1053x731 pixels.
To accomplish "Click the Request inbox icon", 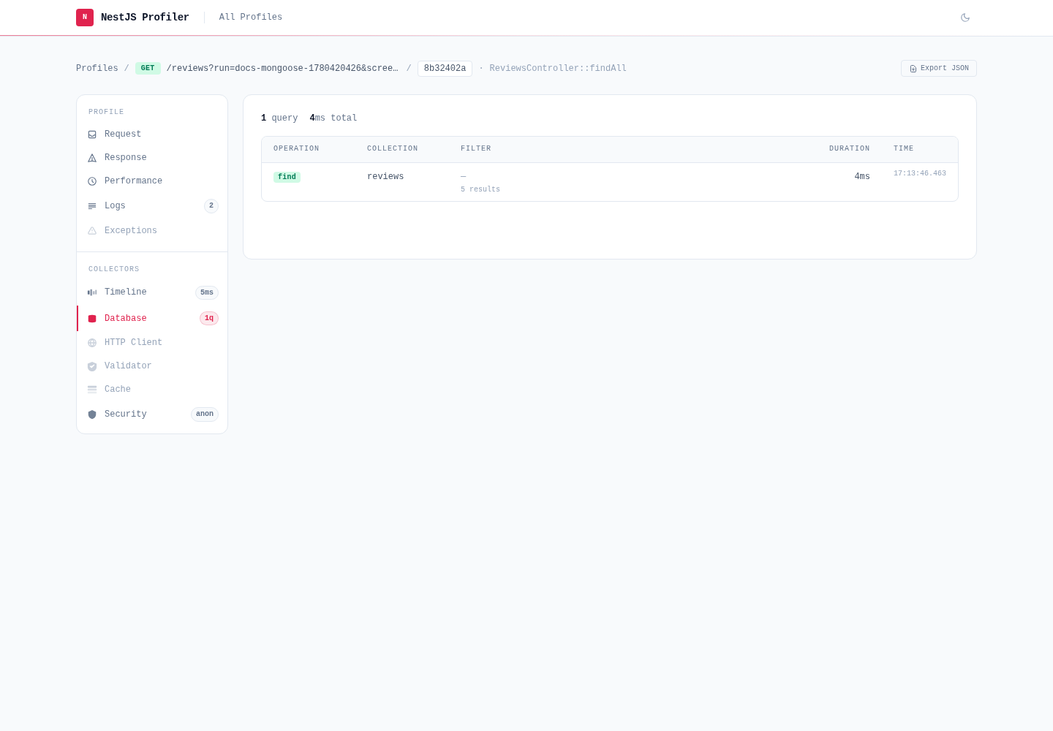I will pos(92,135).
